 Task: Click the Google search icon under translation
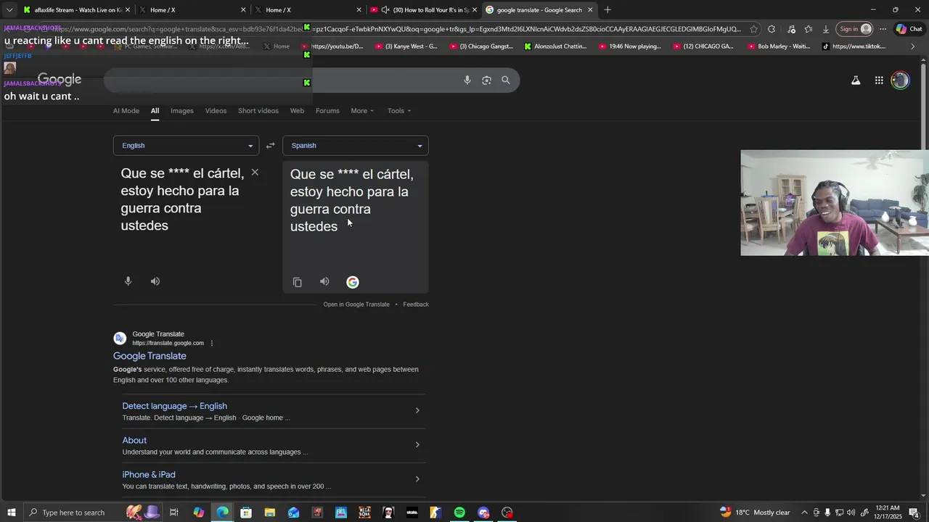point(353,282)
